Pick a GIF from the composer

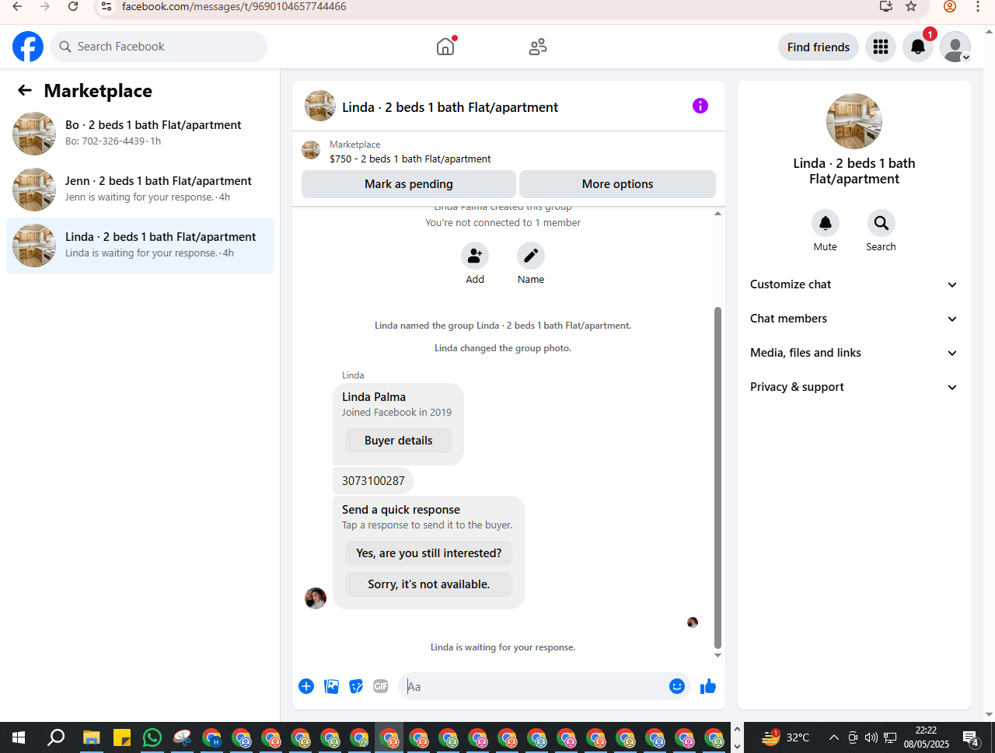tap(381, 686)
